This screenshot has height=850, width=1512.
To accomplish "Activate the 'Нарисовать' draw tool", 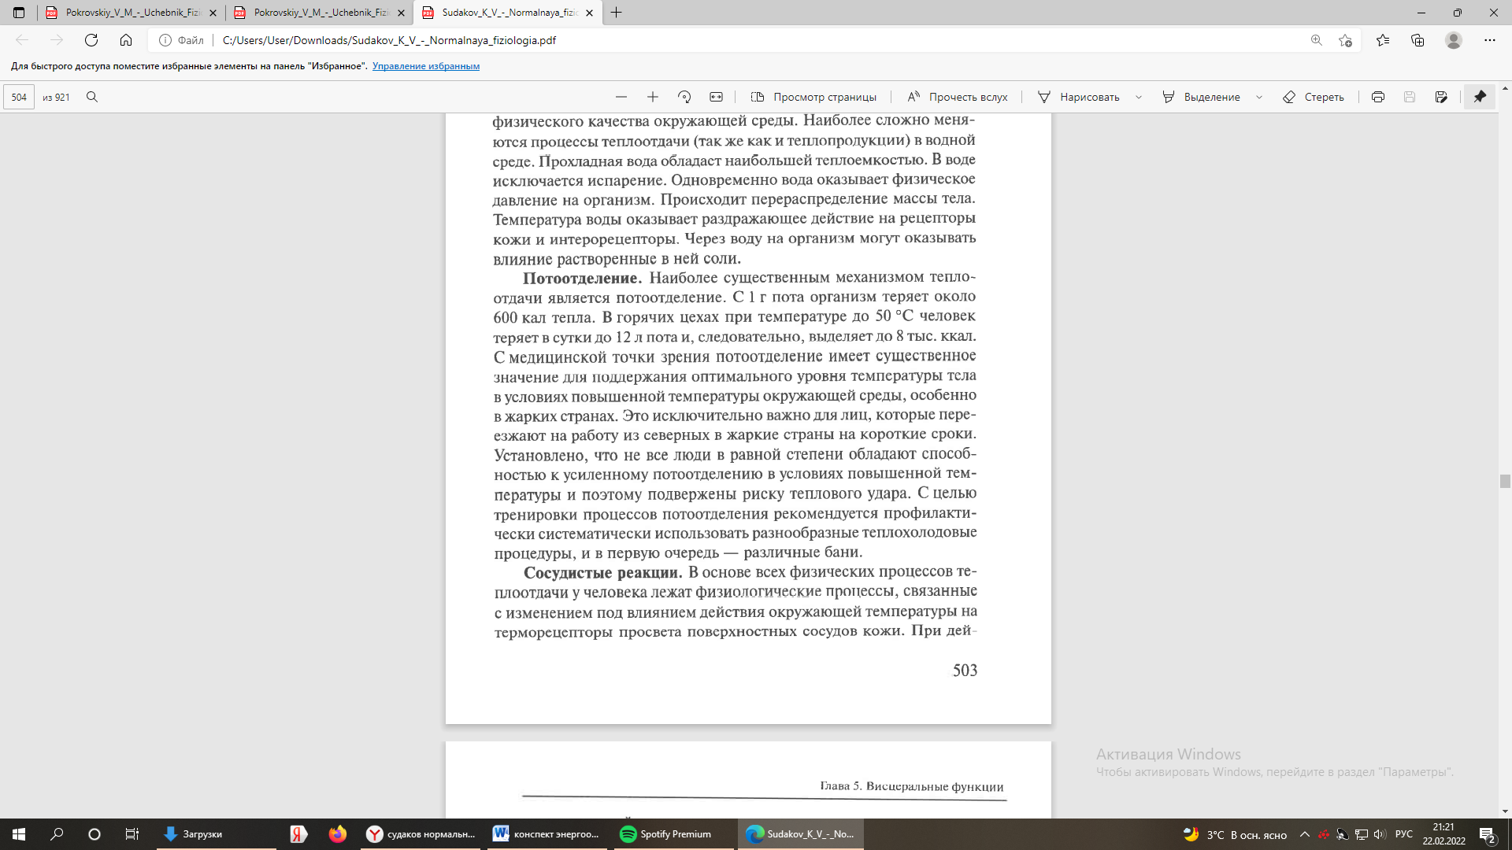I will pos(1078,97).
